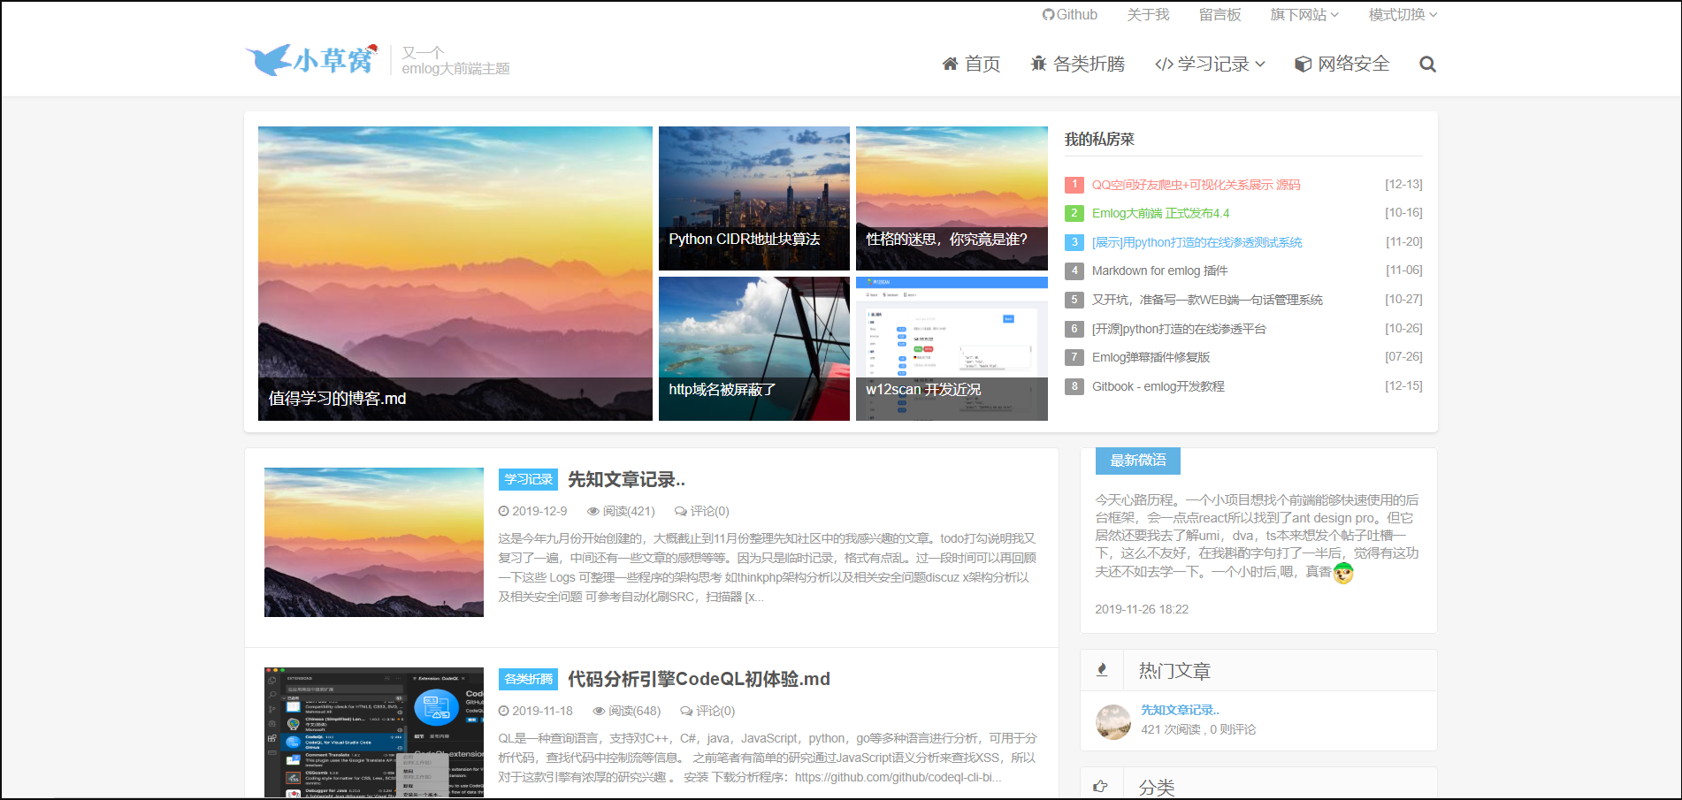Click the ink-pen icon beside 热门文章

click(1102, 669)
